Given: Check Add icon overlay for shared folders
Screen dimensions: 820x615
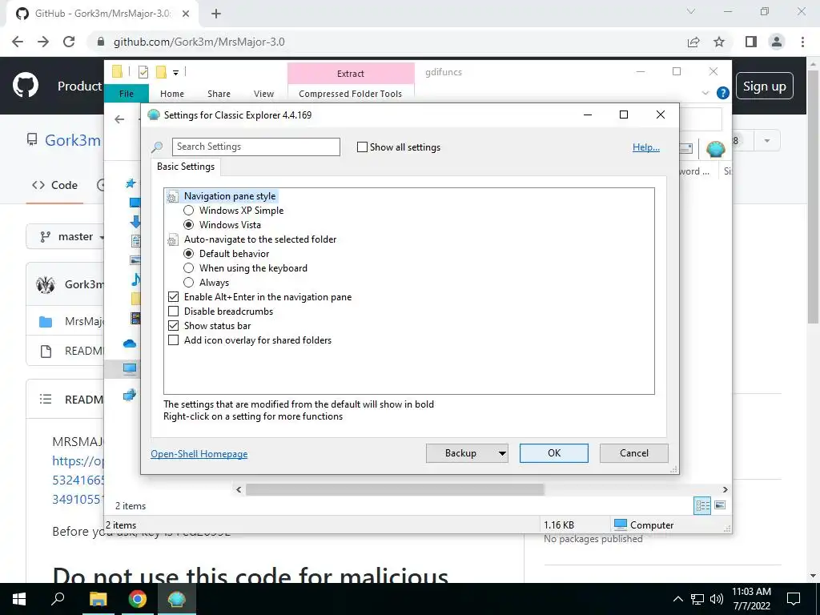Looking at the screenshot, I should [174, 340].
